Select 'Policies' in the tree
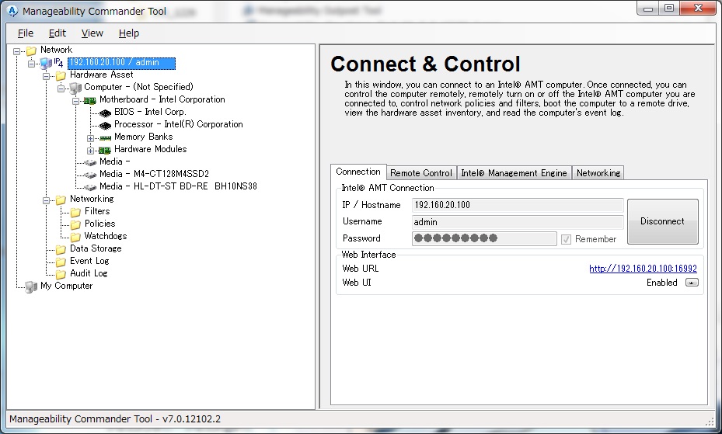The width and height of the screenshot is (722, 434). pos(99,224)
